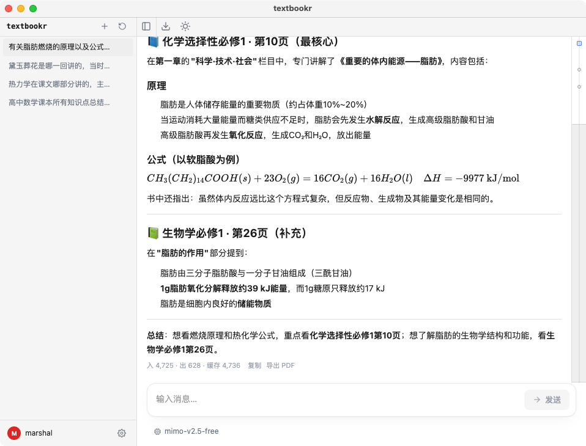This screenshot has height=446, width=586.
Task: Click the palmitic acid combustion equation
Action: click(333, 178)
